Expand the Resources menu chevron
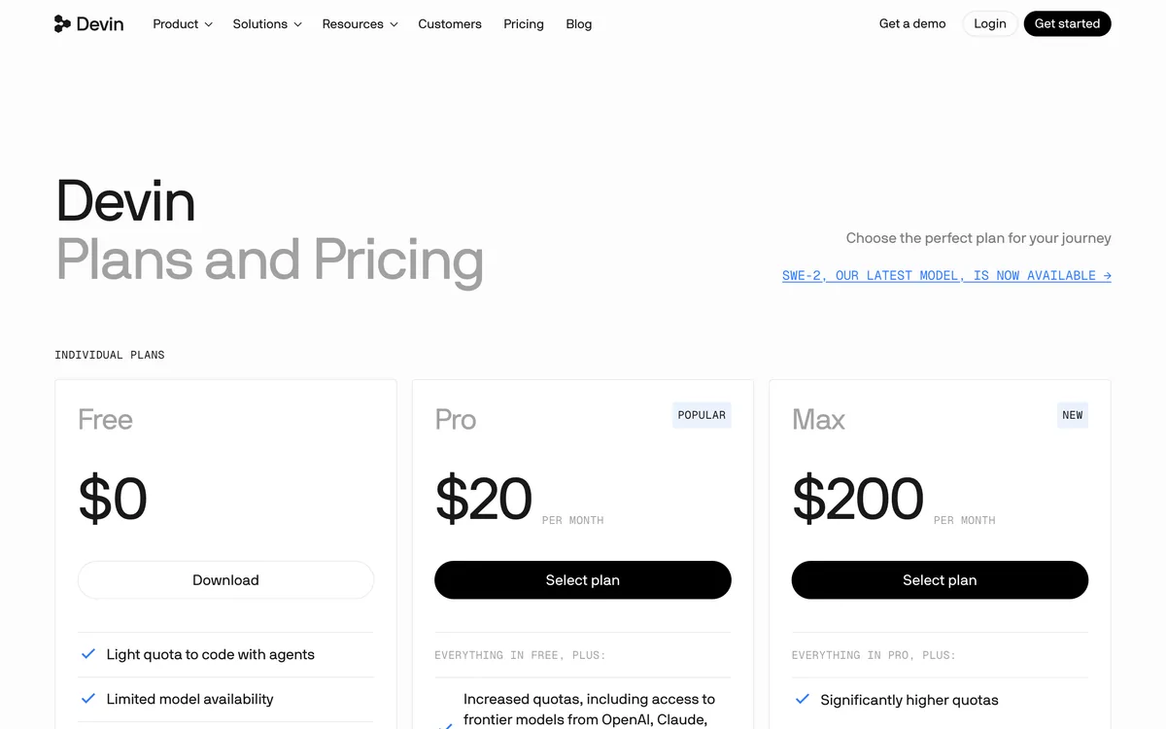 [394, 24]
